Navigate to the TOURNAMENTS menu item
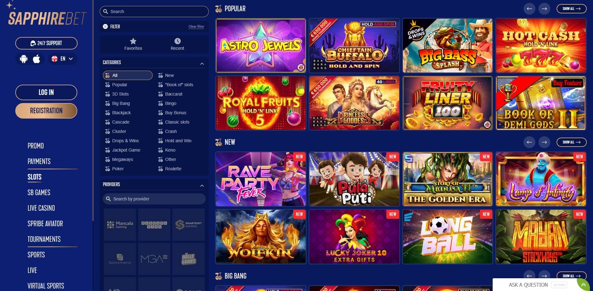Screen dimensions: 593x291 tap(44, 239)
